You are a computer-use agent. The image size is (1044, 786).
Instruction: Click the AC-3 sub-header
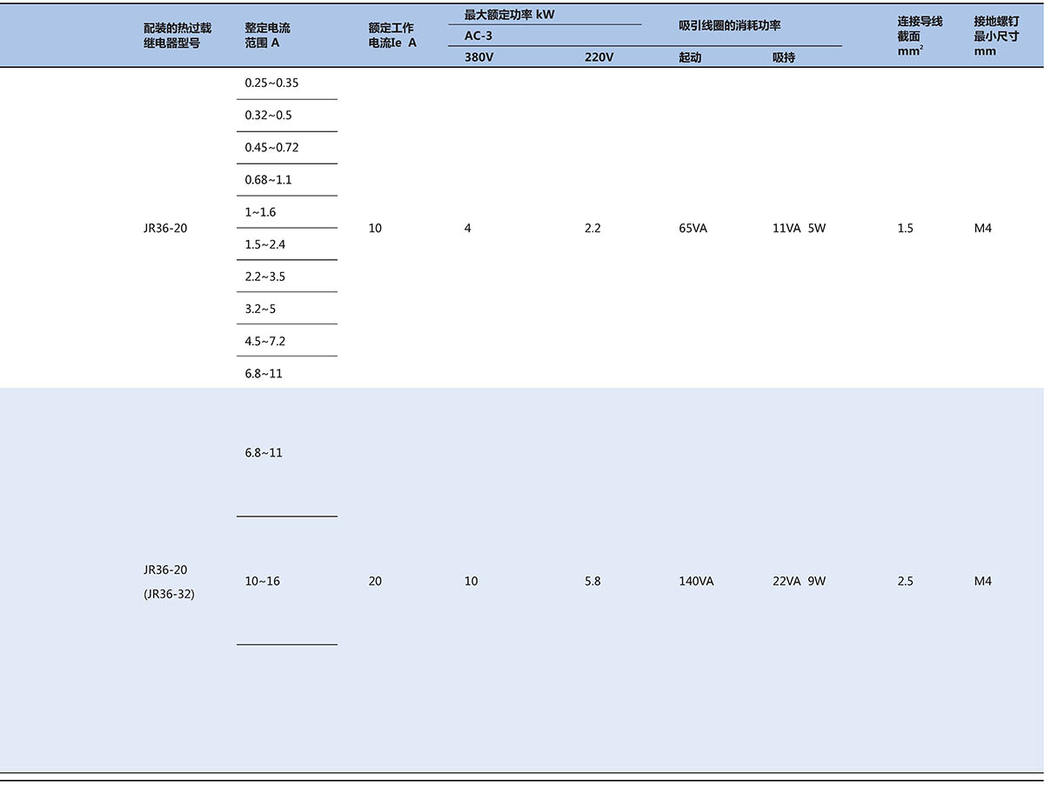click(478, 36)
